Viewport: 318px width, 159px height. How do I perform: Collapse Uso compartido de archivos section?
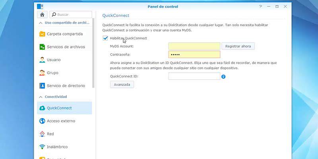(41, 23)
